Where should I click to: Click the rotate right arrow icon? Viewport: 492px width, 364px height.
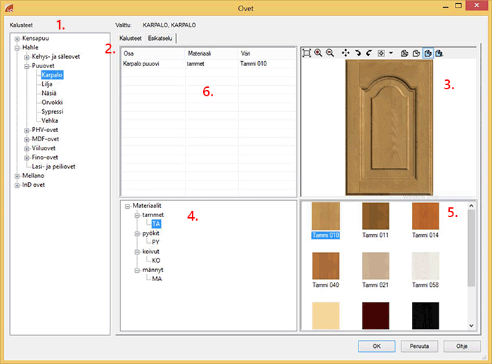368,53
